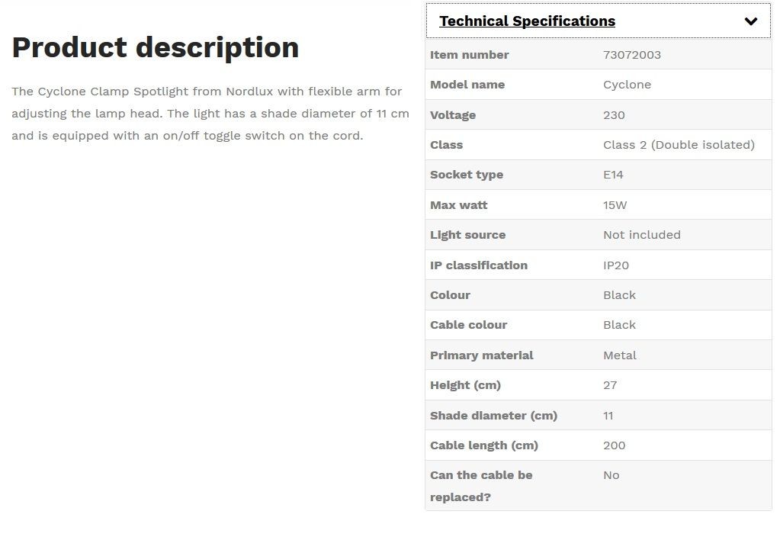This screenshot has width=780, height=537.
Task: Select item number 73072003 value
Action: tap(632, 55)
